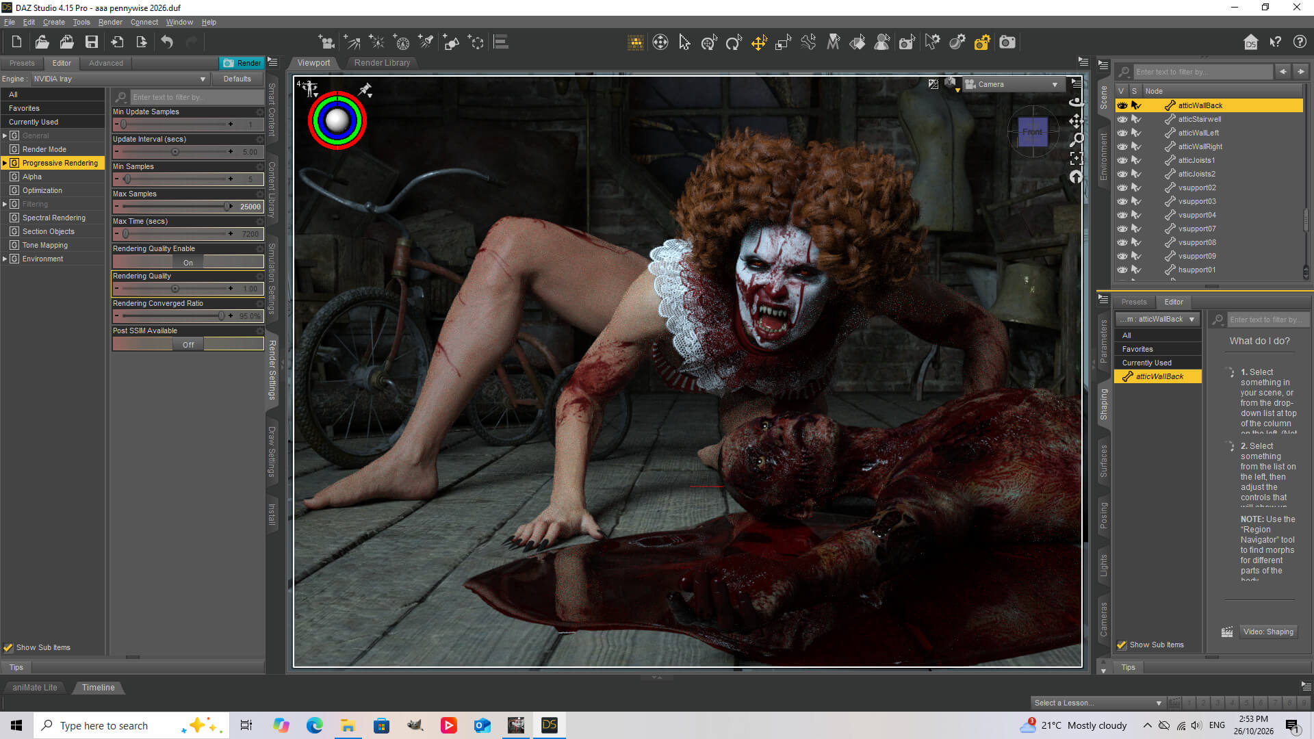
Task: Toggle Rendering Quality Enable On switch
Action: click(188, 262)
